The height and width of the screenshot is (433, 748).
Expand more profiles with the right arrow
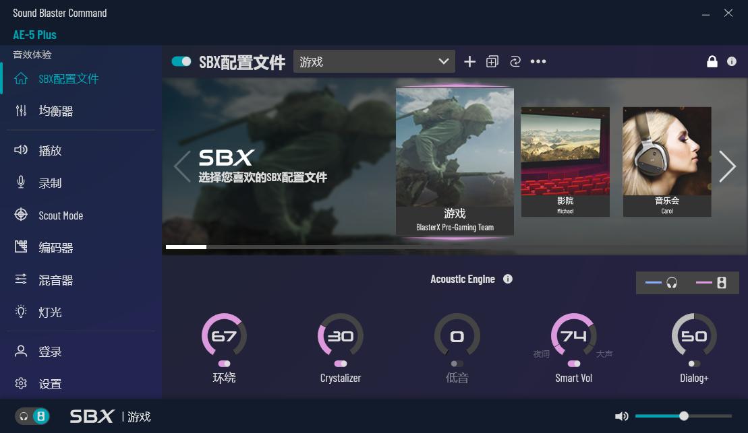727,166
